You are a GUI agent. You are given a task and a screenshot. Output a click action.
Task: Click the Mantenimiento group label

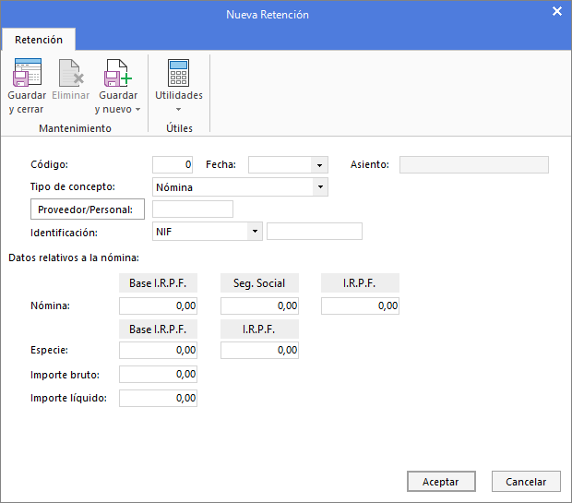click(75, 128)
